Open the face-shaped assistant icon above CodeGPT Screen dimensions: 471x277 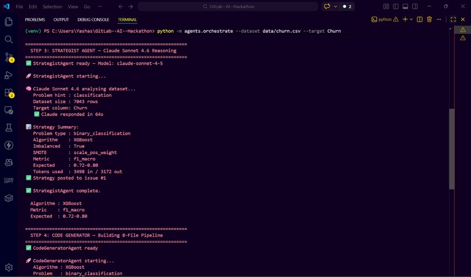9,163
